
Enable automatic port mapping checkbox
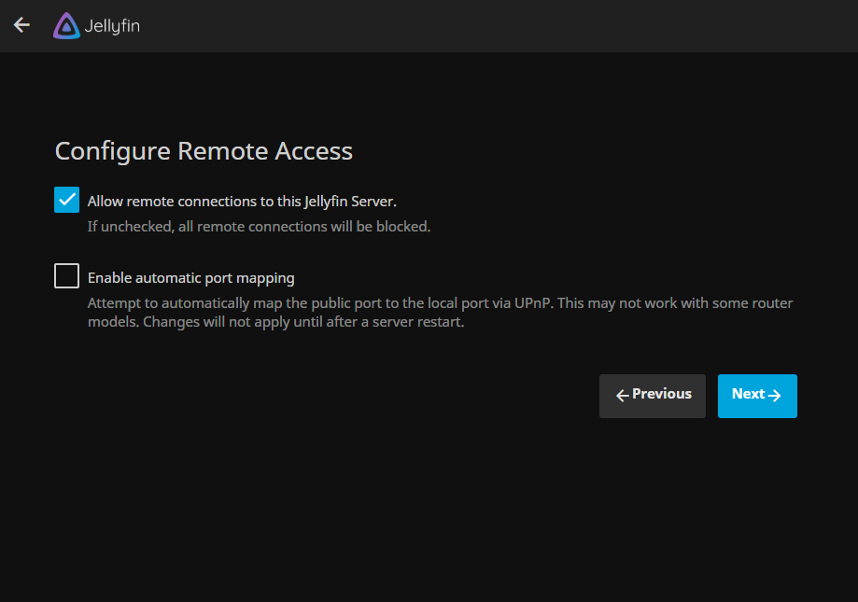tap(66, 276)
